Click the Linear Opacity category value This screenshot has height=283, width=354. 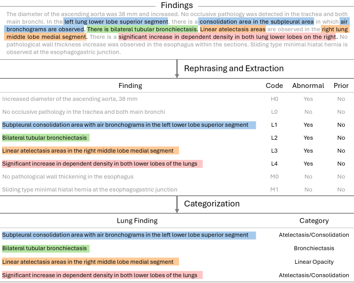pos(314,262)
